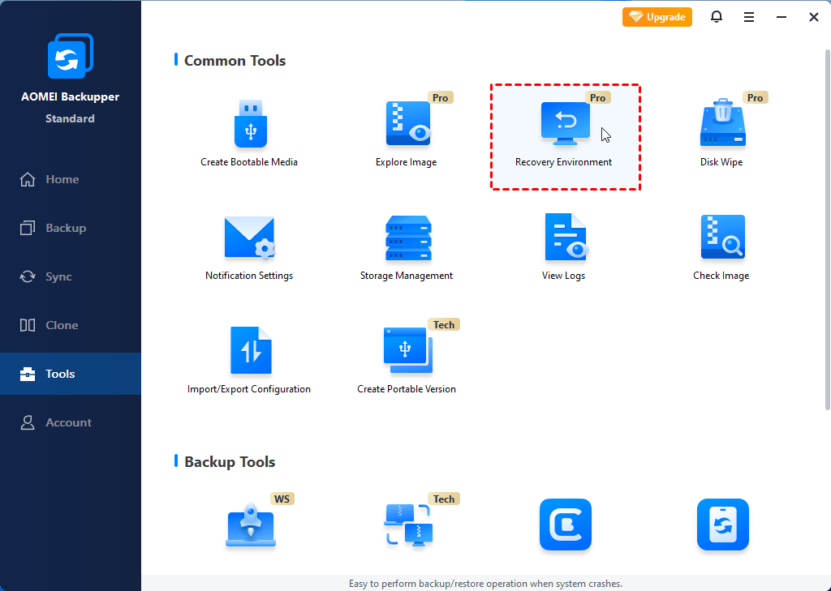Screen dimensions: 831x591
Task: Open the Account section
Action: 71,422
